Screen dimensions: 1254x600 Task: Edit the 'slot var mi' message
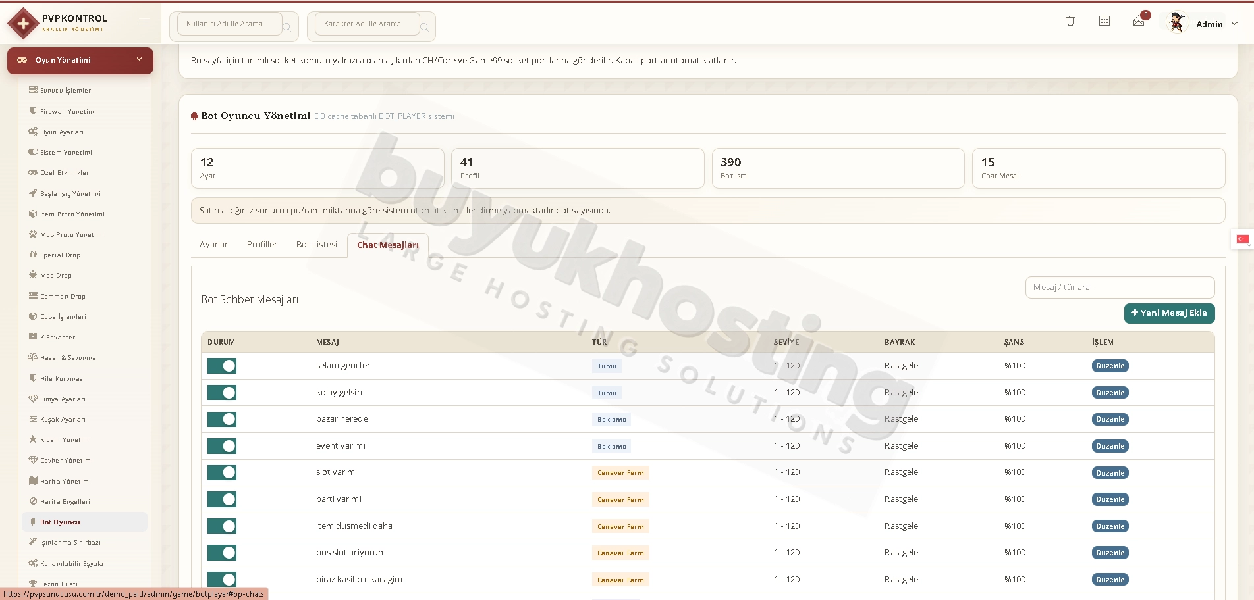click(x=1110, y=473)
